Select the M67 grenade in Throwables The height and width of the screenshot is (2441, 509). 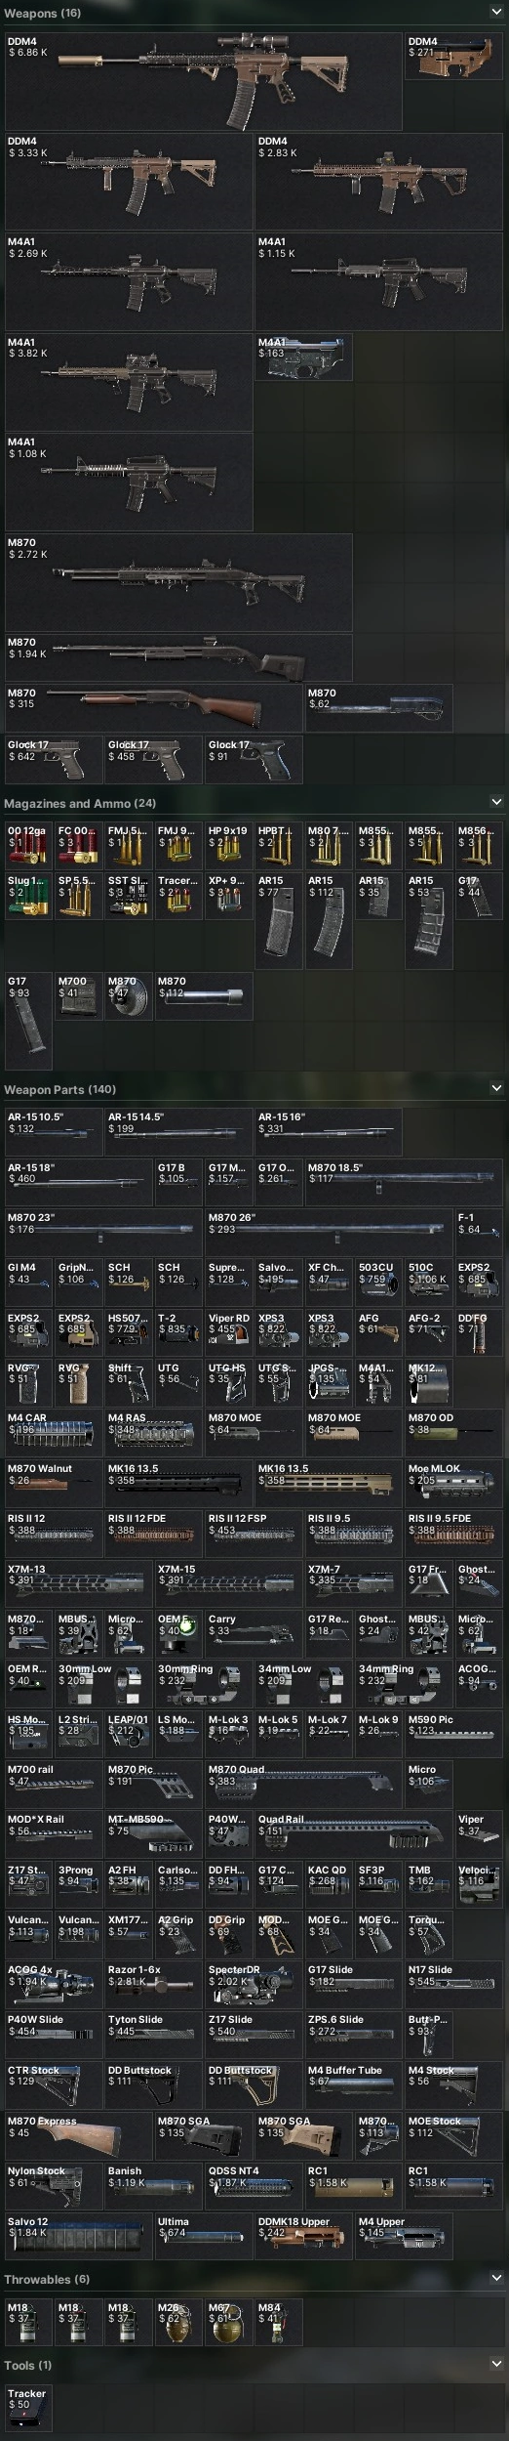(x=228, y=2323)
